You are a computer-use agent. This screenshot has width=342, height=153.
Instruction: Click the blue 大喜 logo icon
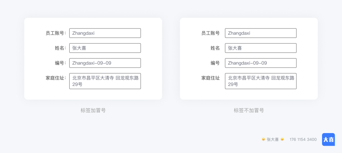tap(328, 139)
